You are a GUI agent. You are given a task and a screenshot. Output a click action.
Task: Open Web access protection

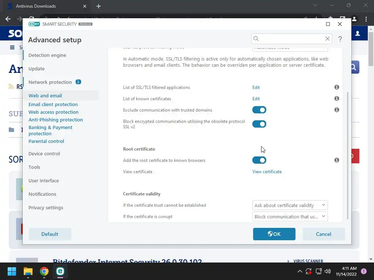(x=53, y=112)
